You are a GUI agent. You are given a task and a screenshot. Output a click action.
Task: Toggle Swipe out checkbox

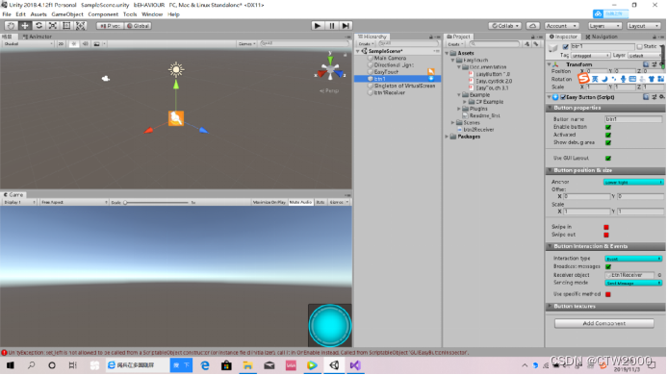click(x=606, y=235)
